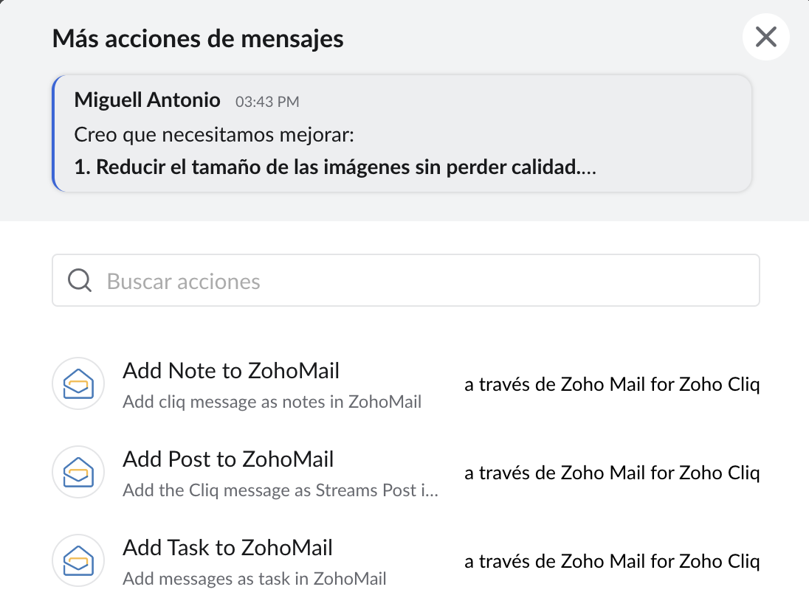Click 'a través de Zoho Mail' next to Add Task
This screenshot has width=809, height=612.
tap(612, 561)
